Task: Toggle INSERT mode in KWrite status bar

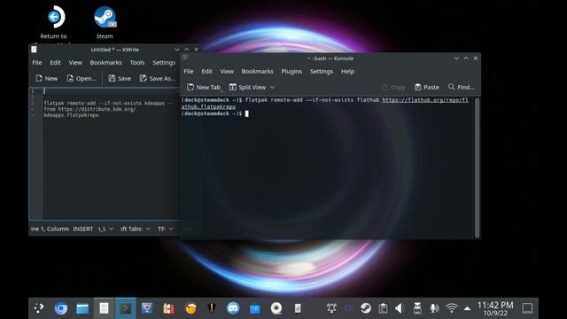Action: click(82, 229)
